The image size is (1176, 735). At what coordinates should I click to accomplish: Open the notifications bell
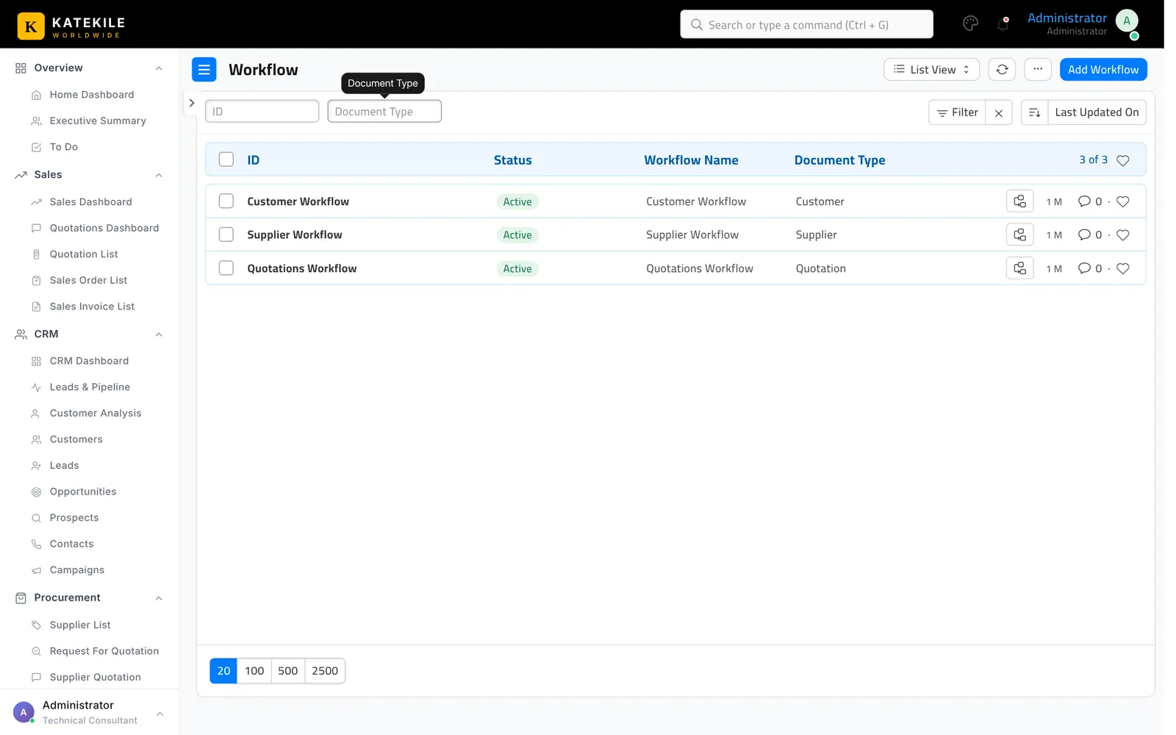click(x=1003, y=24)
